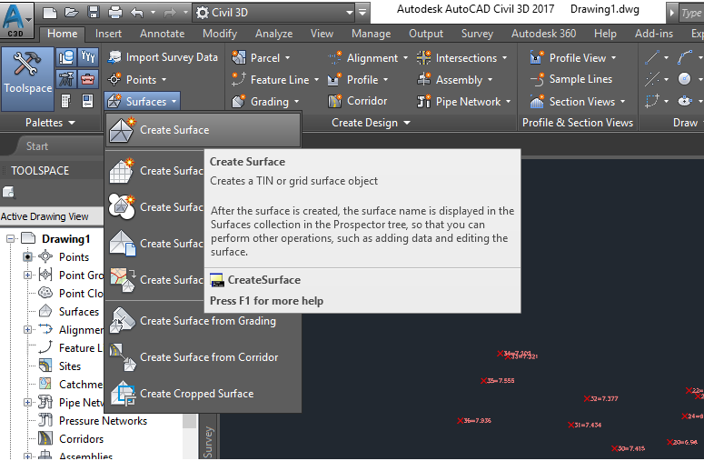This screenshot has width=704, height=461.
Task: Click the Intersections tool icon
Action: click(424, 57)
